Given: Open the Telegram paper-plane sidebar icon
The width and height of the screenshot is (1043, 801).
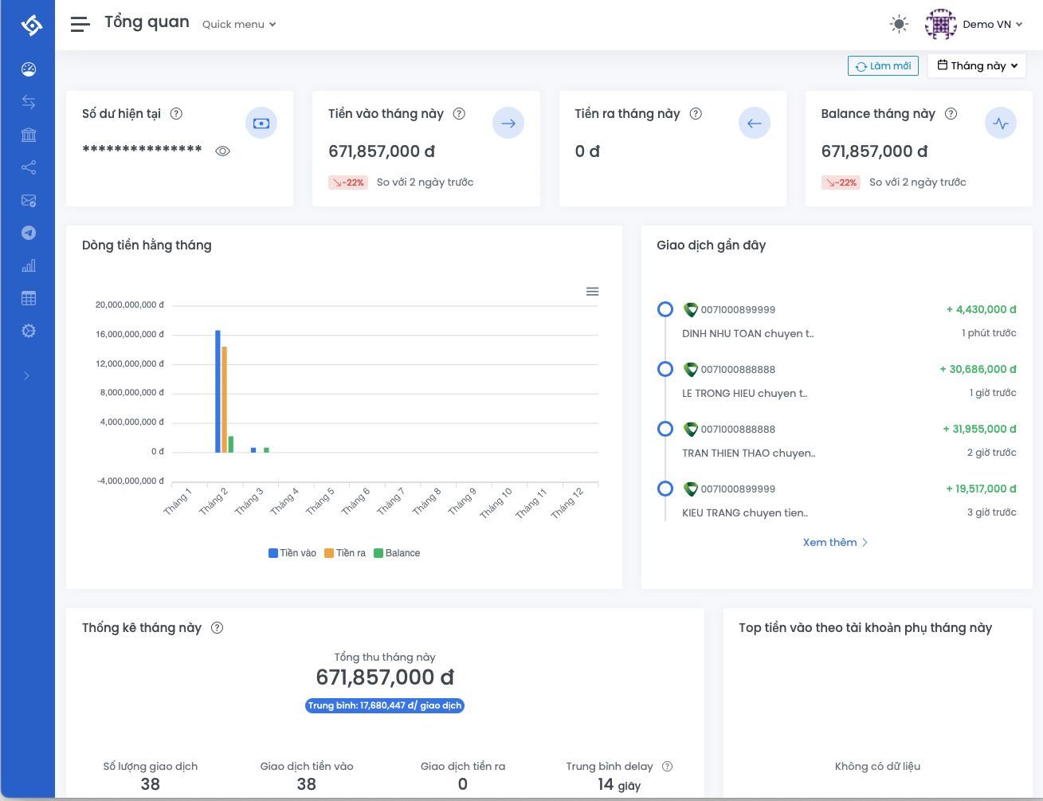Looking at the screenshot, I should point(29,233).
